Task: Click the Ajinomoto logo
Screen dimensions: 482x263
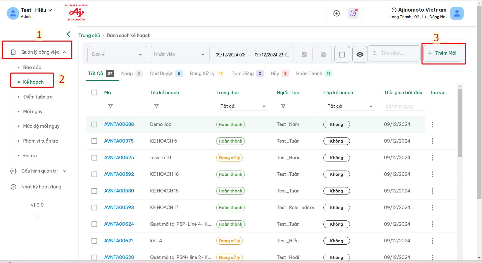Action: [76, 13]
